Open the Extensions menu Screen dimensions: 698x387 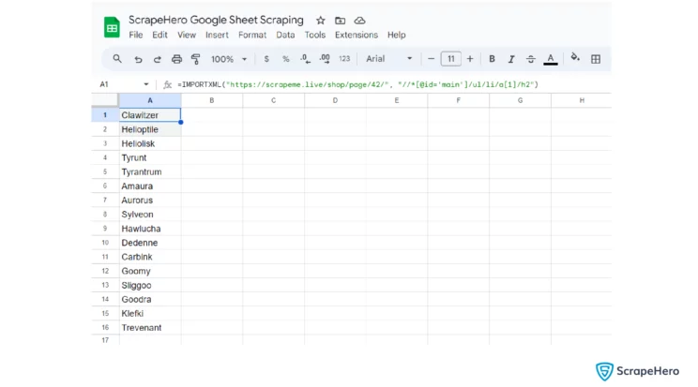coord(357,35)
